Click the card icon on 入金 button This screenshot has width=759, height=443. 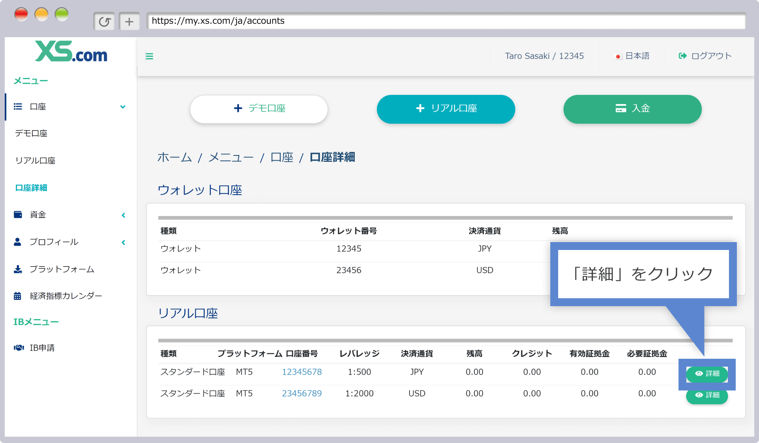621,108
